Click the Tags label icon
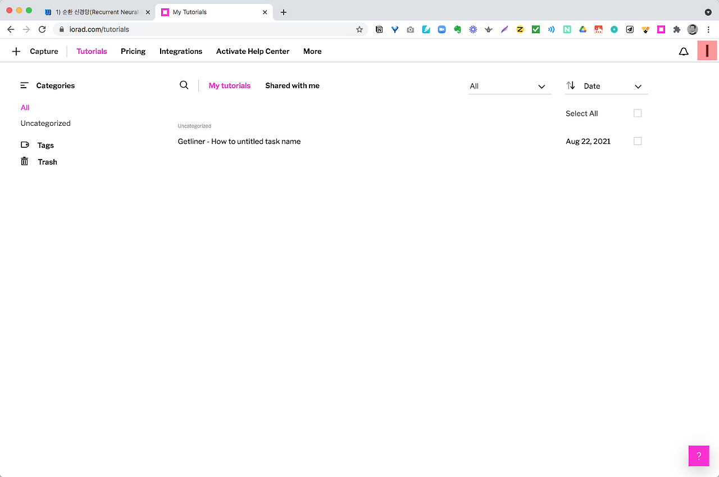 25,145
